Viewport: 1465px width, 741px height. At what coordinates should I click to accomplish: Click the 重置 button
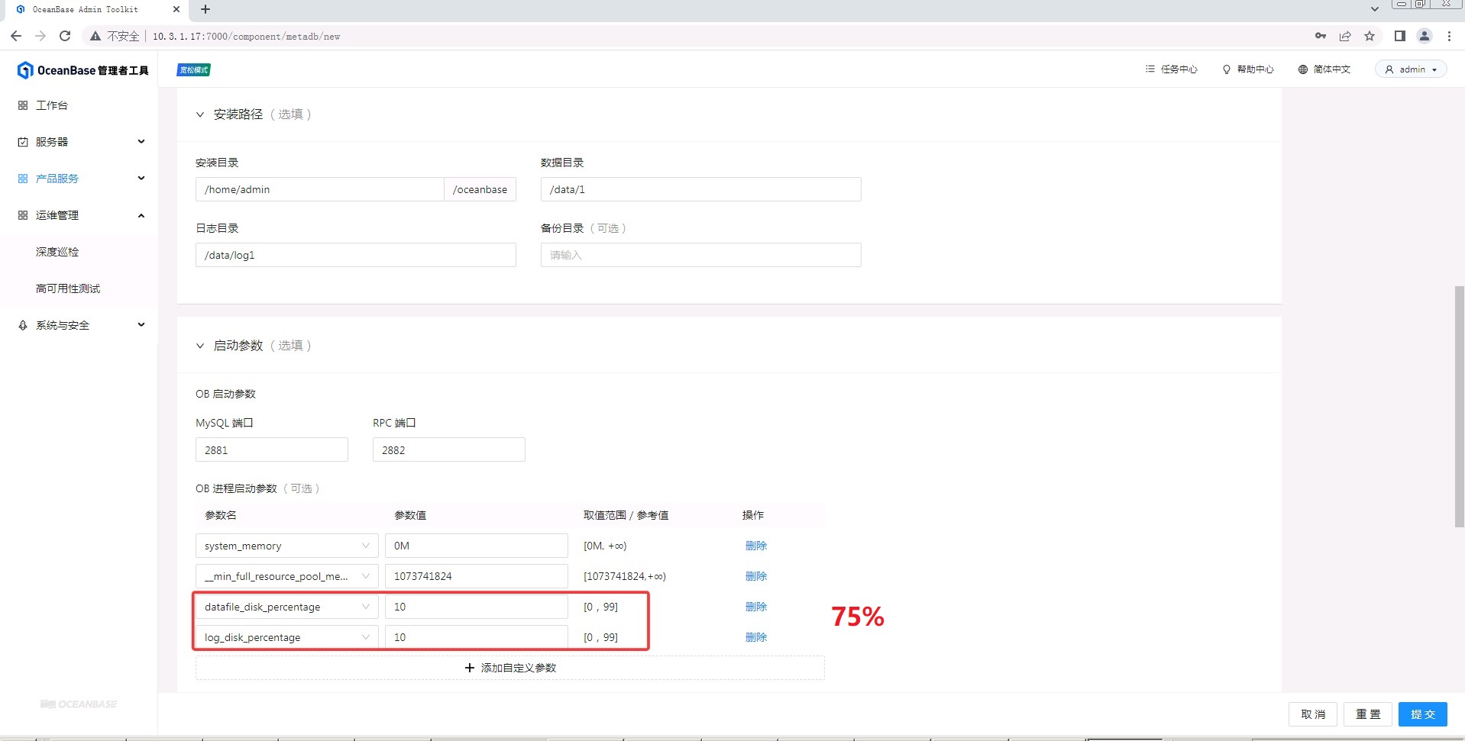pos(1368,714)
